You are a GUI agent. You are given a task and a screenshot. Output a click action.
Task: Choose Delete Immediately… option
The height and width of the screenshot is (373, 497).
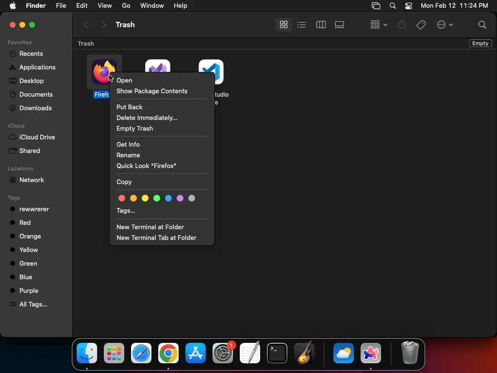(162, 118)
